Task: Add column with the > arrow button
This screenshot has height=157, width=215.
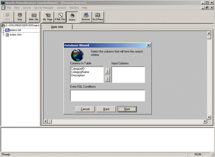Action: tap(107, 71)
